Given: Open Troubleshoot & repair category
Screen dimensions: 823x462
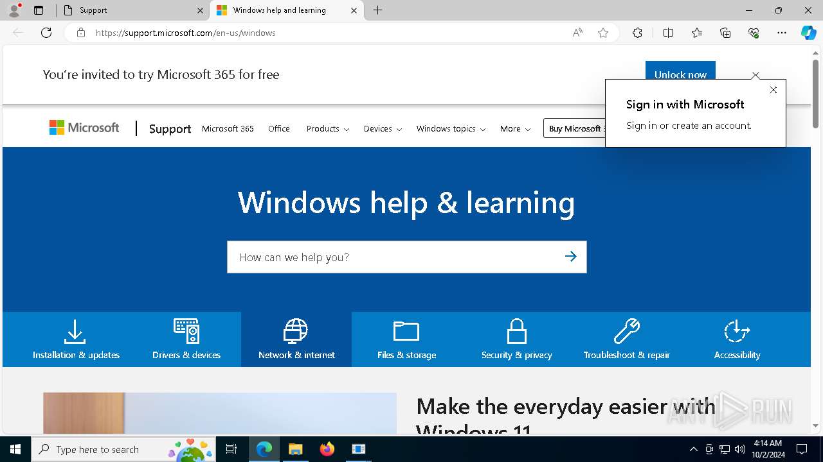Looking at the screenshot, I should pos(626,339).
